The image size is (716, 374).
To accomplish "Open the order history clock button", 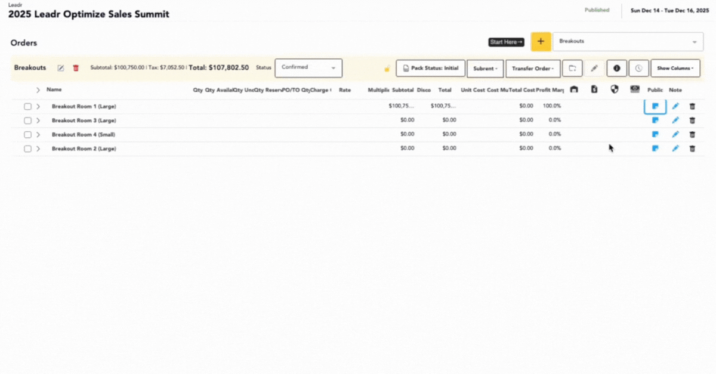I will pyautogui.click(x=638, y=69).
